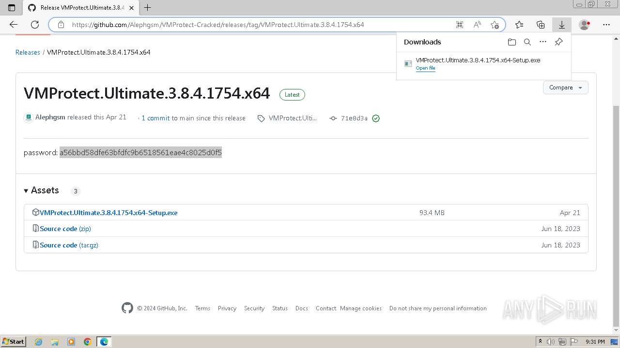
Task: Click the 9:31 PM taskbar clock
Action: point(595,342)
